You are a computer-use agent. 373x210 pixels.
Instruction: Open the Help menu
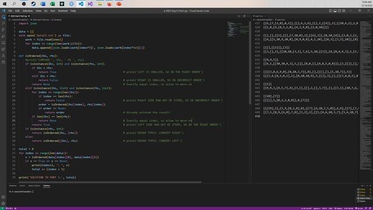73,10
